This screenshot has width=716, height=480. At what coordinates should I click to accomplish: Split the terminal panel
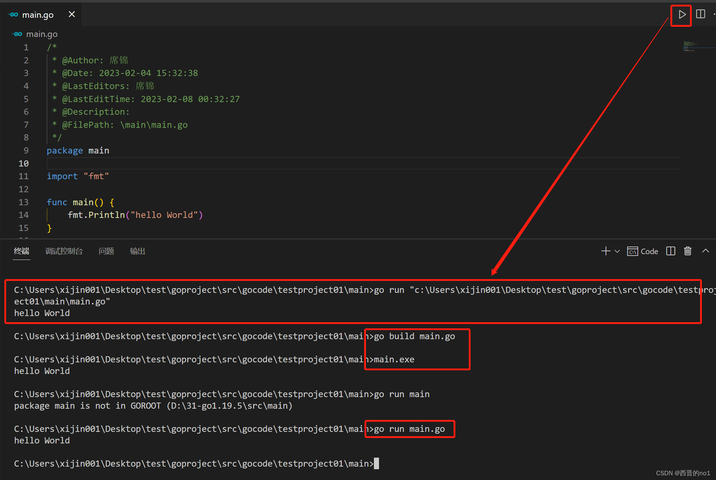[670, 251]
